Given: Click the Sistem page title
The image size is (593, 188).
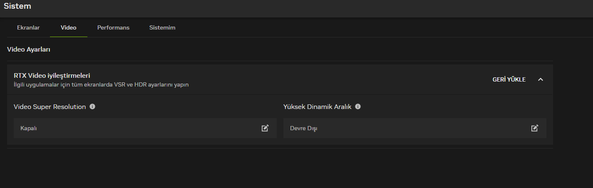Looking at the screenshot, I should (x=17, y=6).
